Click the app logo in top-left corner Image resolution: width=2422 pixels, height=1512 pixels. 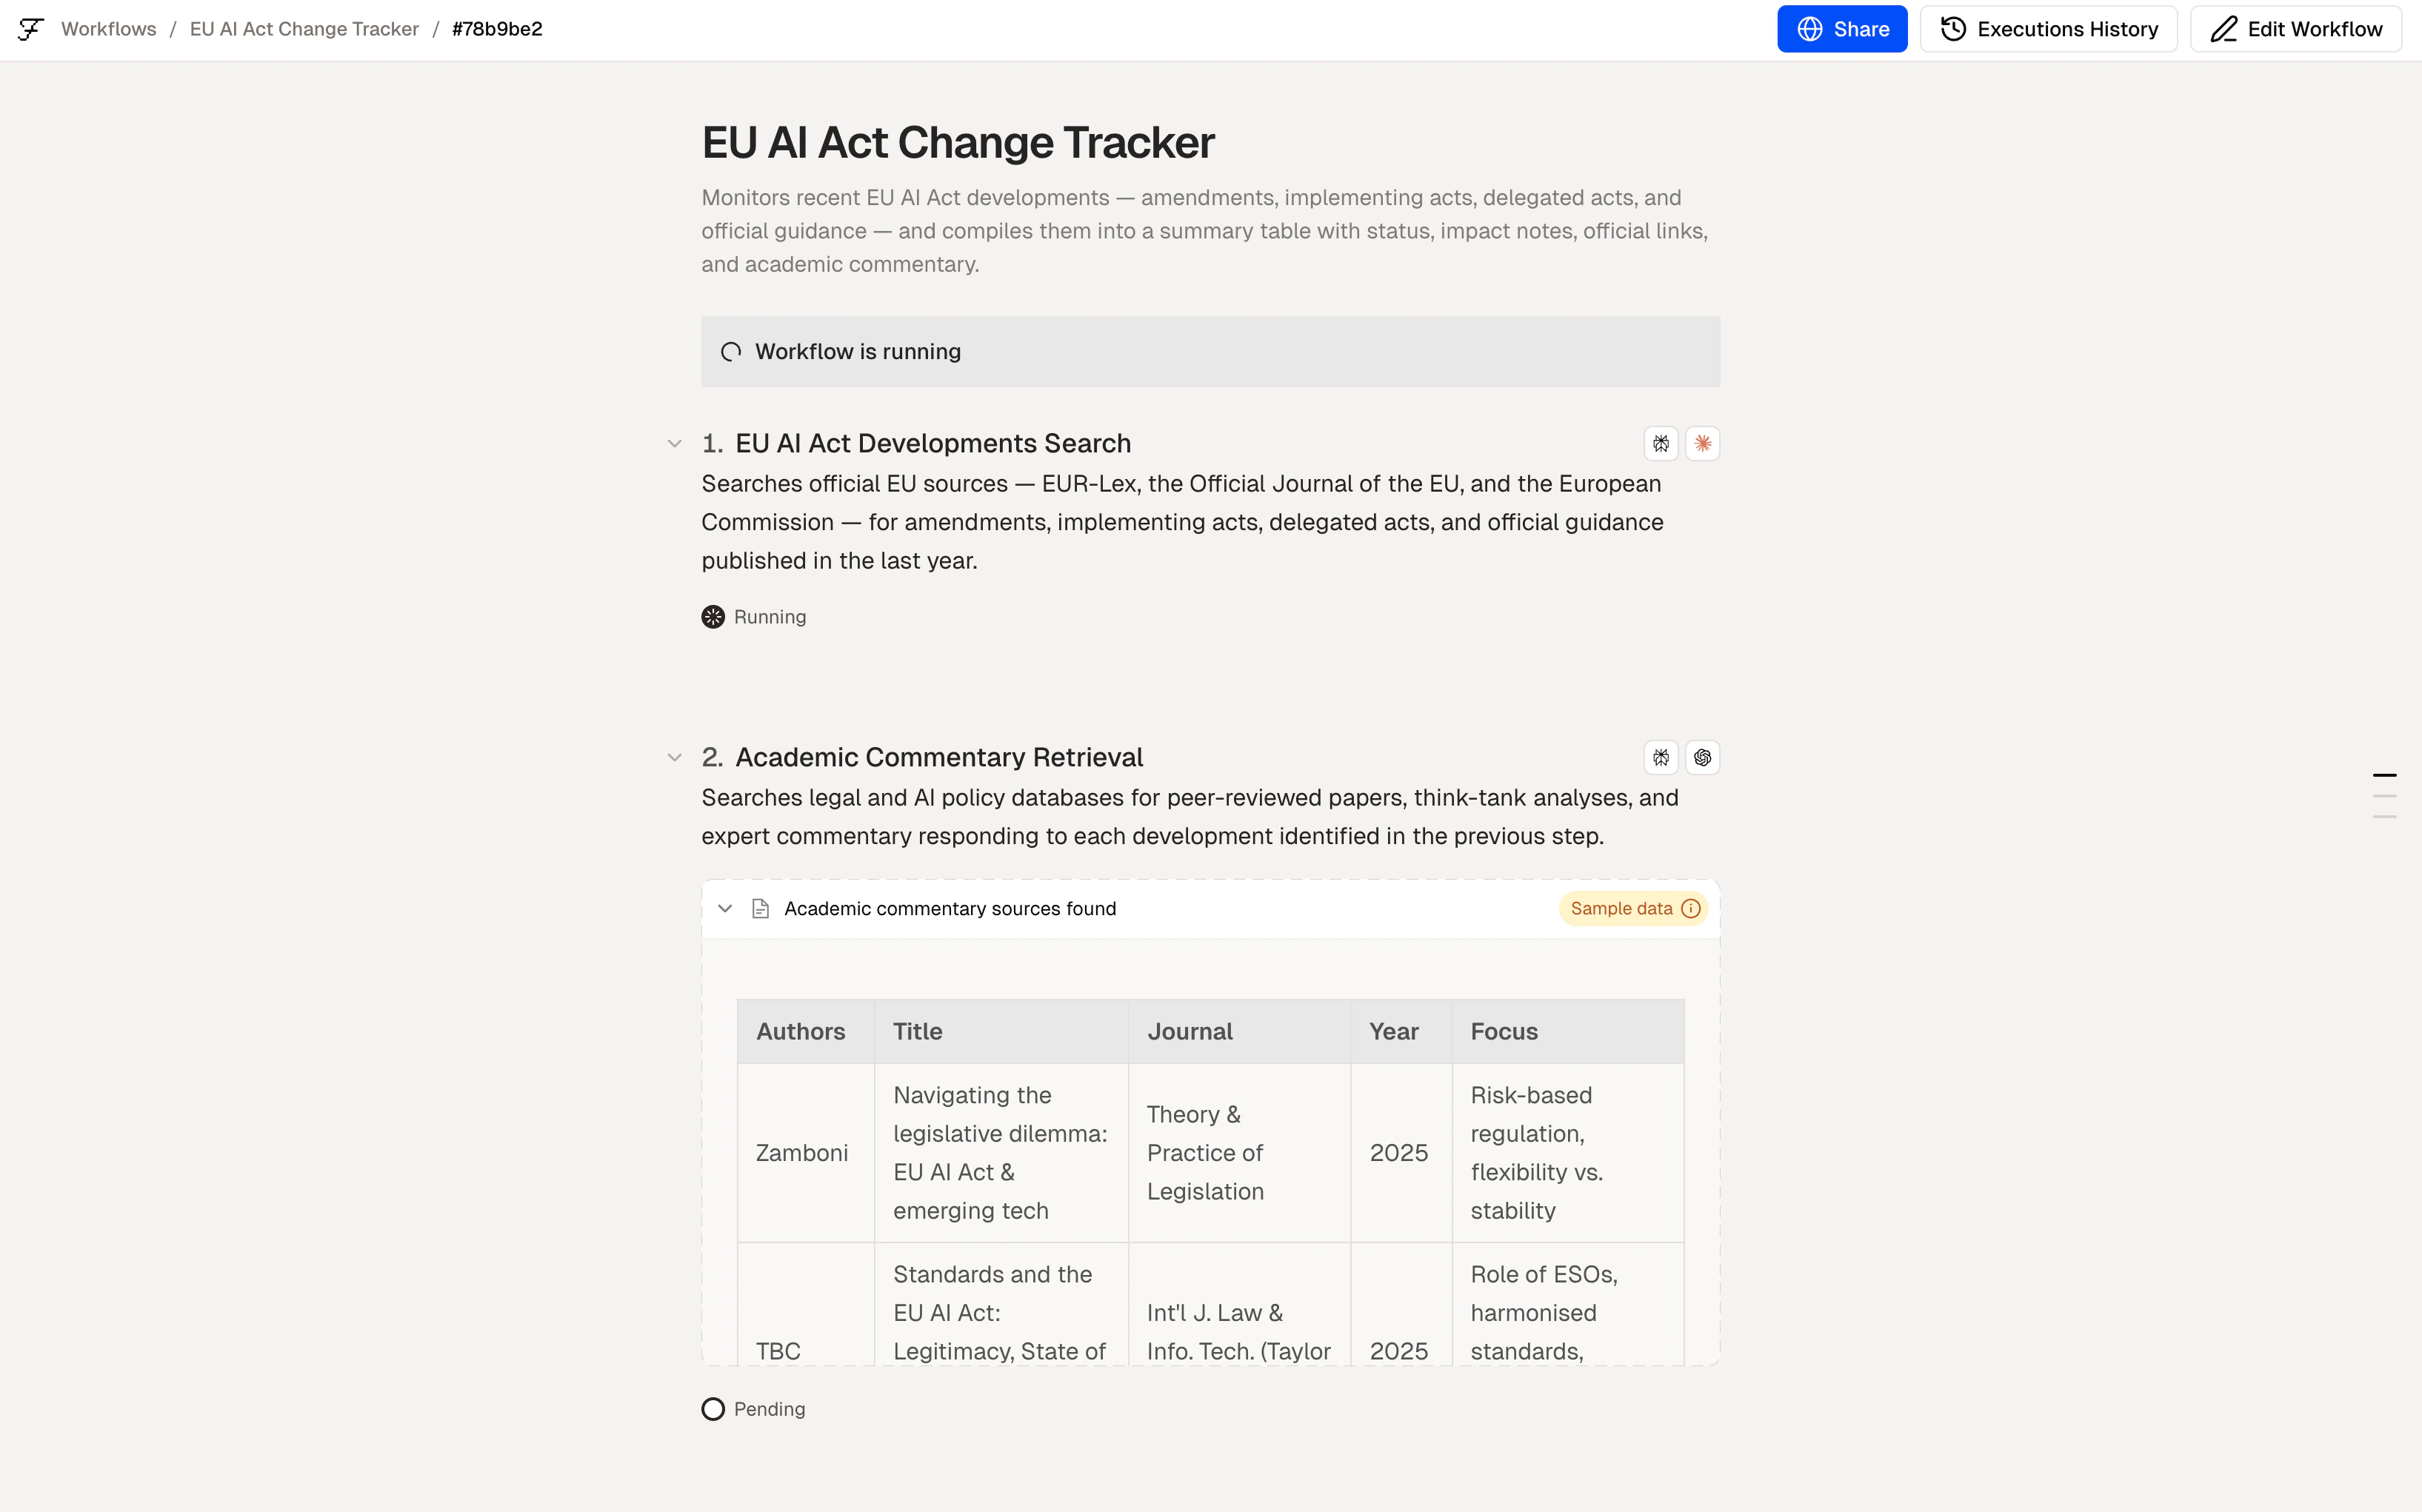[31, 29]
